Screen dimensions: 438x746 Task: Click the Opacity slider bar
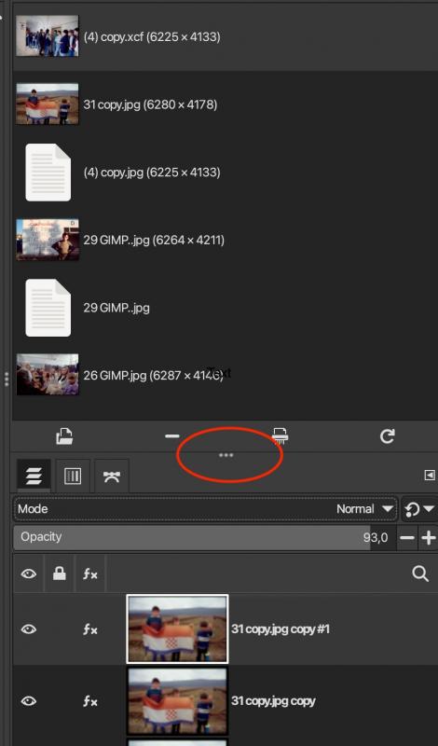(204, 538)
